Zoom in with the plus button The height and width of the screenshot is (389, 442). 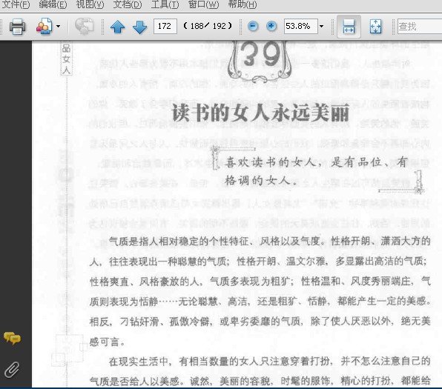click(x=271, y=26)
